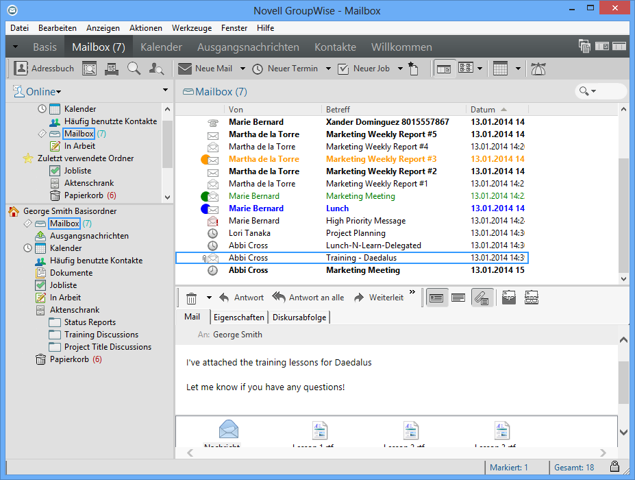The height and width of the screenshot is (480, 635).
Task: Open the nav bar dropdown arrow left of Basis
Action: [x=15, y=47]
